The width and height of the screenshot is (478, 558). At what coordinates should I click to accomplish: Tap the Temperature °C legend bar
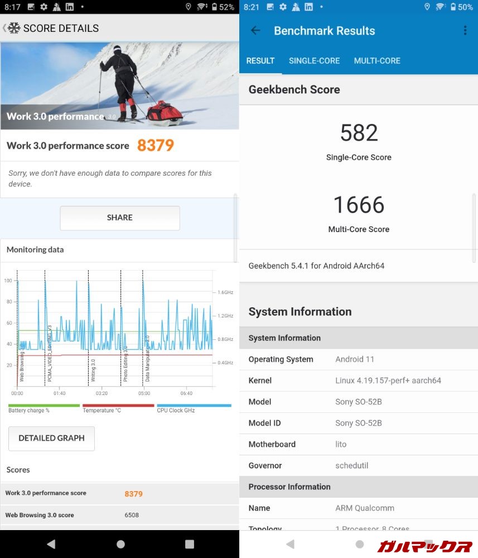pos(118,406)
